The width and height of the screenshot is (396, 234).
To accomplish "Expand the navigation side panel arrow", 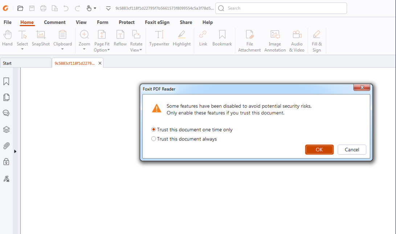I will [x=15, y=151].
